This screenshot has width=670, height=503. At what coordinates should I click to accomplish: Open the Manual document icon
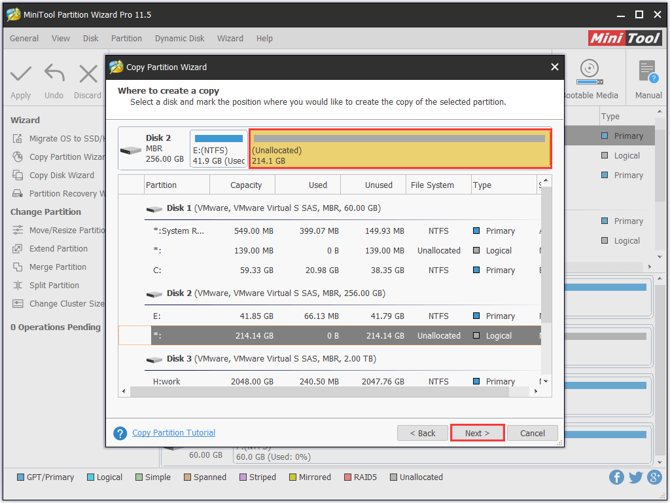coord(648,71)
